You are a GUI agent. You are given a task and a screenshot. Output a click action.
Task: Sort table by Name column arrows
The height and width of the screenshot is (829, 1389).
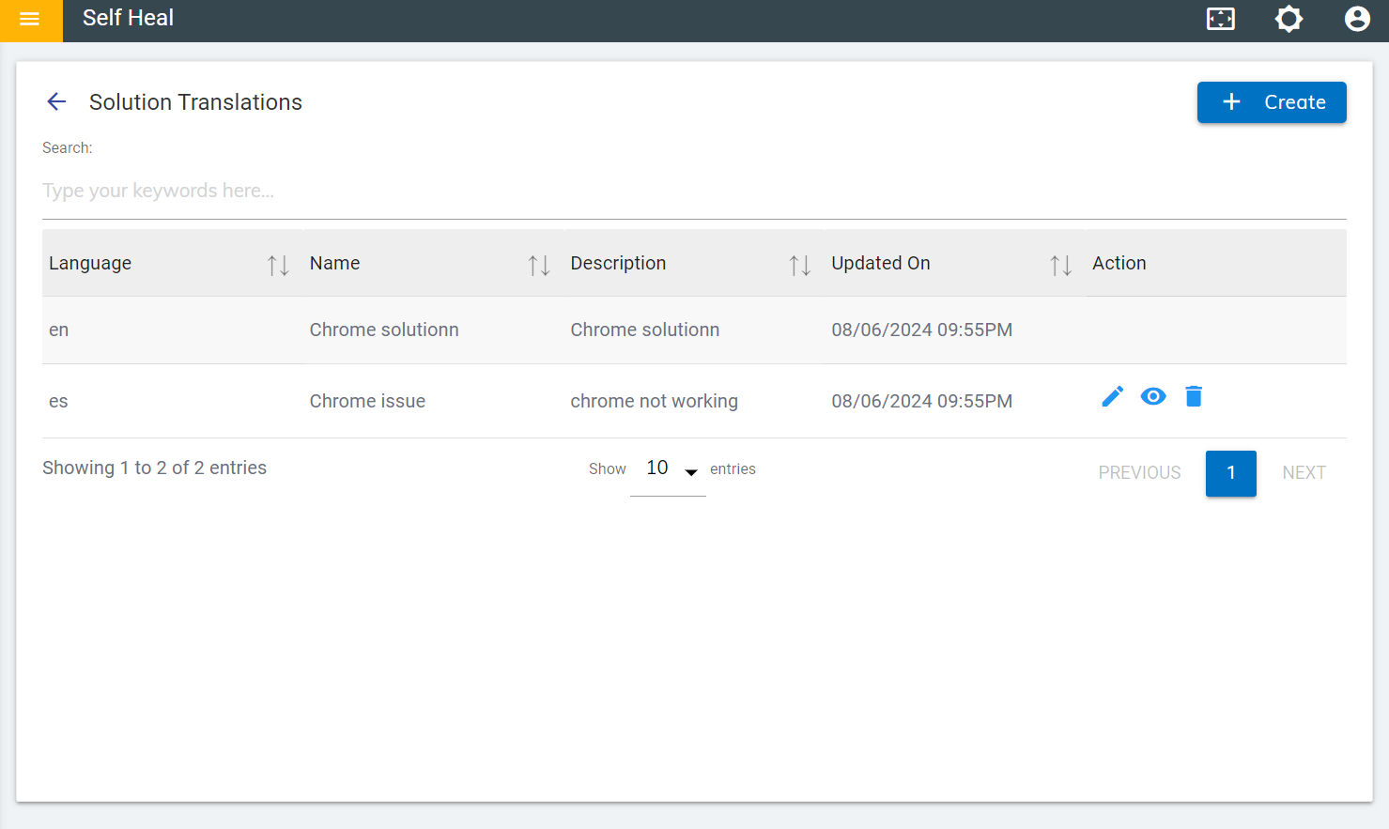tap(539, 266)
